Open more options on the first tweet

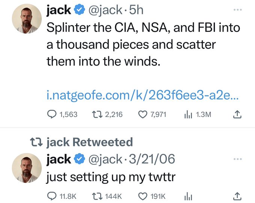coord(237,10)
